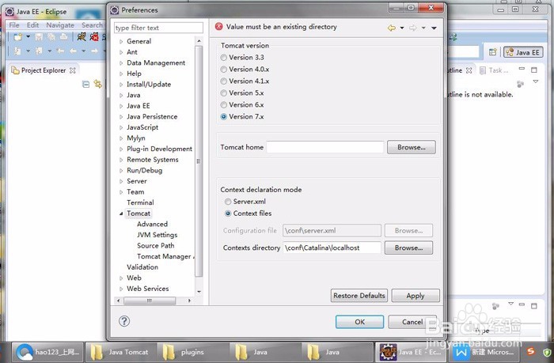Expand the Java EE preferences node
554x363 pixels.
coord(121,106)
